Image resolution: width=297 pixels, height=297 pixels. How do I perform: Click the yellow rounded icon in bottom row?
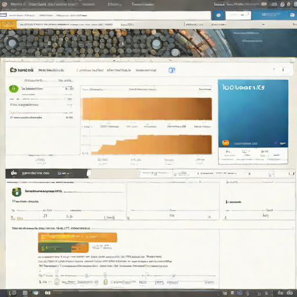coord(106,282)
